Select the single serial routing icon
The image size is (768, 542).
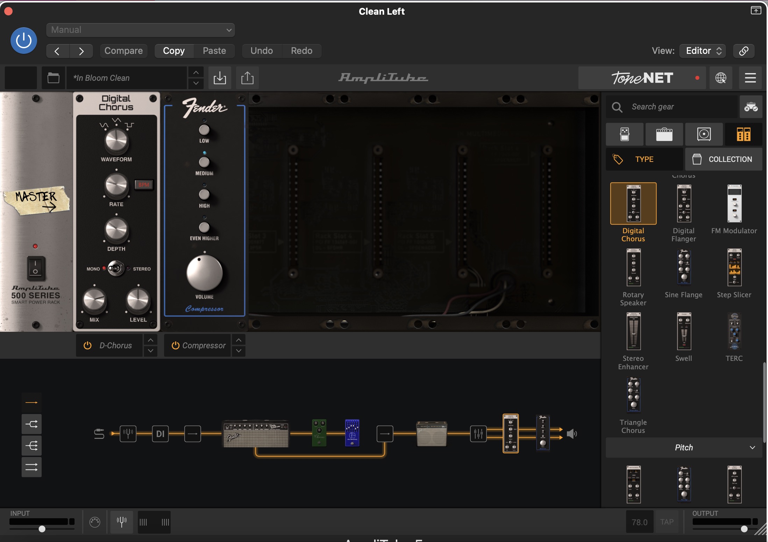[x=31, y=403]
